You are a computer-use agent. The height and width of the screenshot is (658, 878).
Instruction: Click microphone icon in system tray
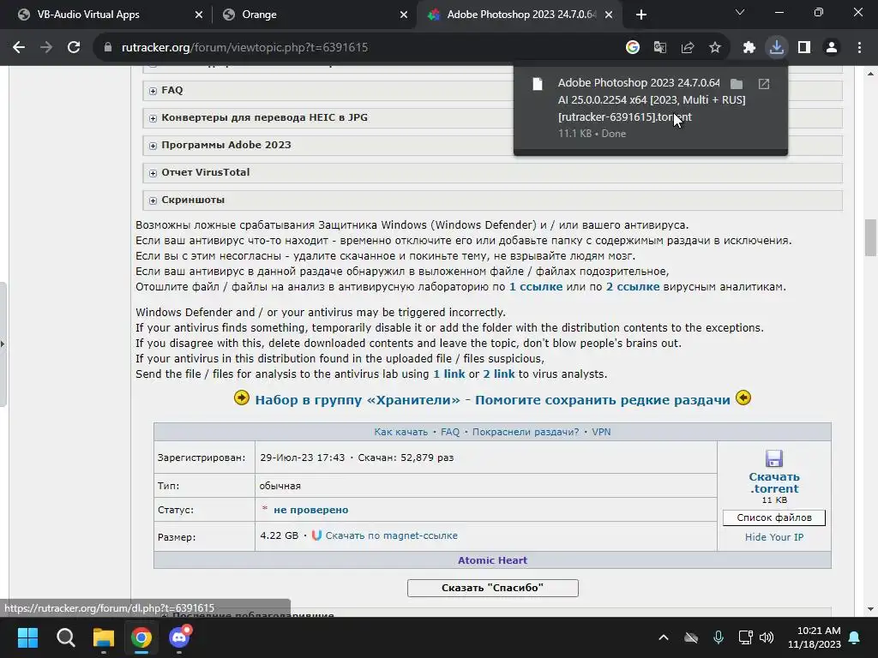coord(719,637)
